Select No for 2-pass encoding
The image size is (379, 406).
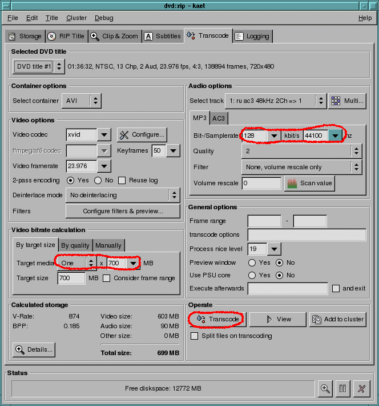click(x=98, y=181)
